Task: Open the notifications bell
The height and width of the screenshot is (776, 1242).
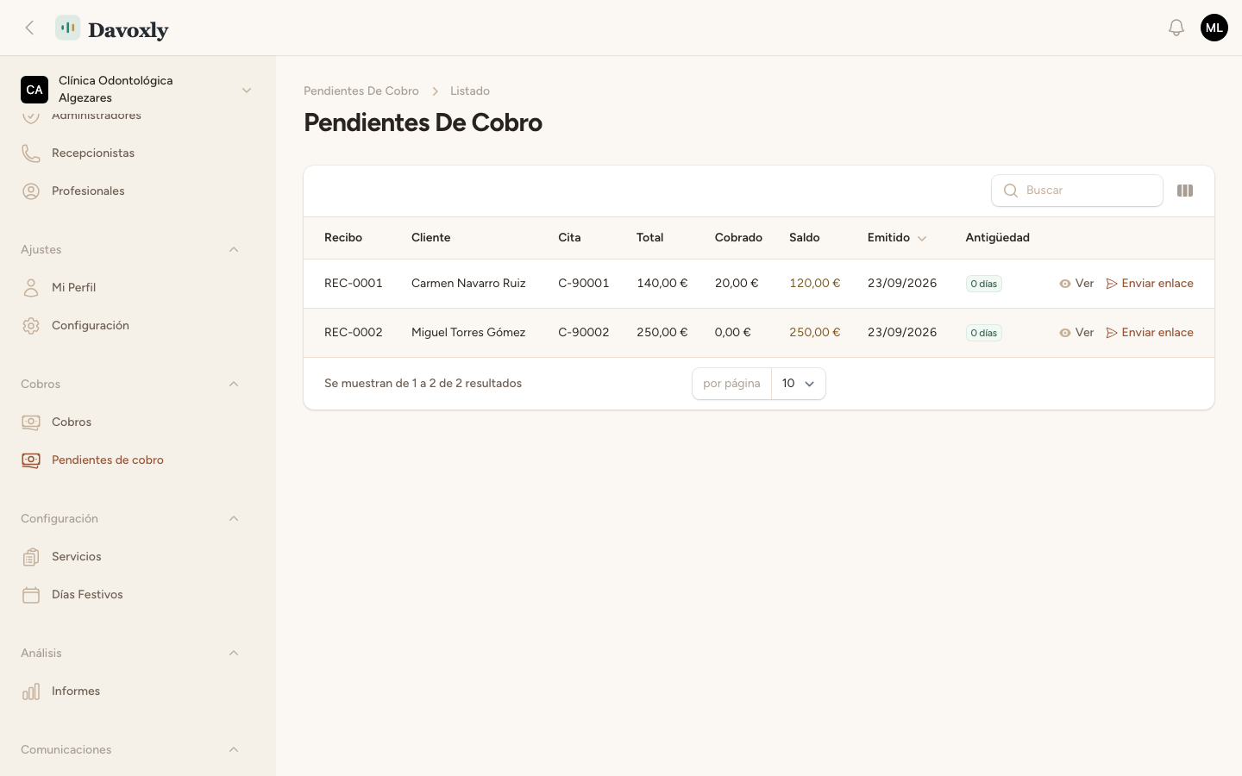Action: [1176, 28]
